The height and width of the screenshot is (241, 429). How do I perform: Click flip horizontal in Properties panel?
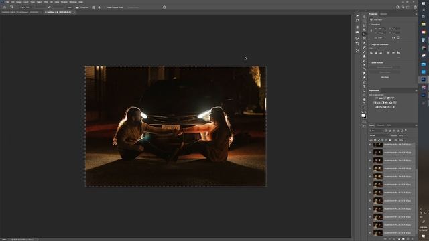coord(393,38)
